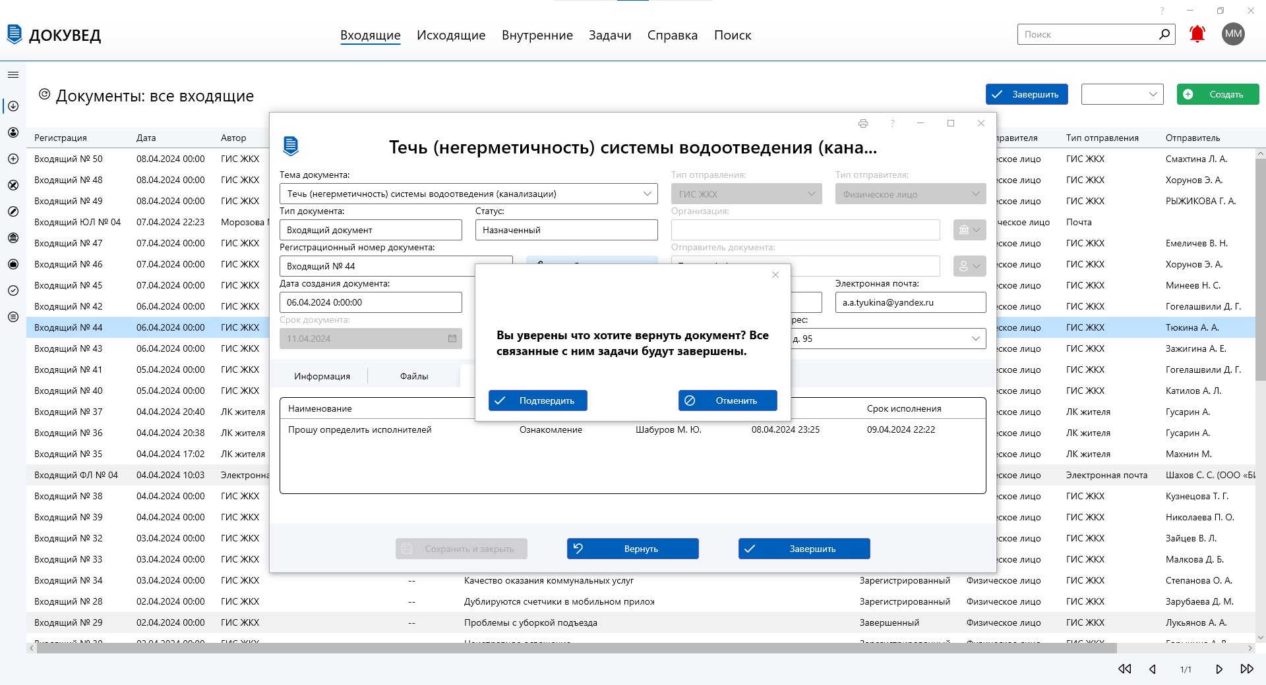Click the briefcase sidebar icon

pos(13,264)
